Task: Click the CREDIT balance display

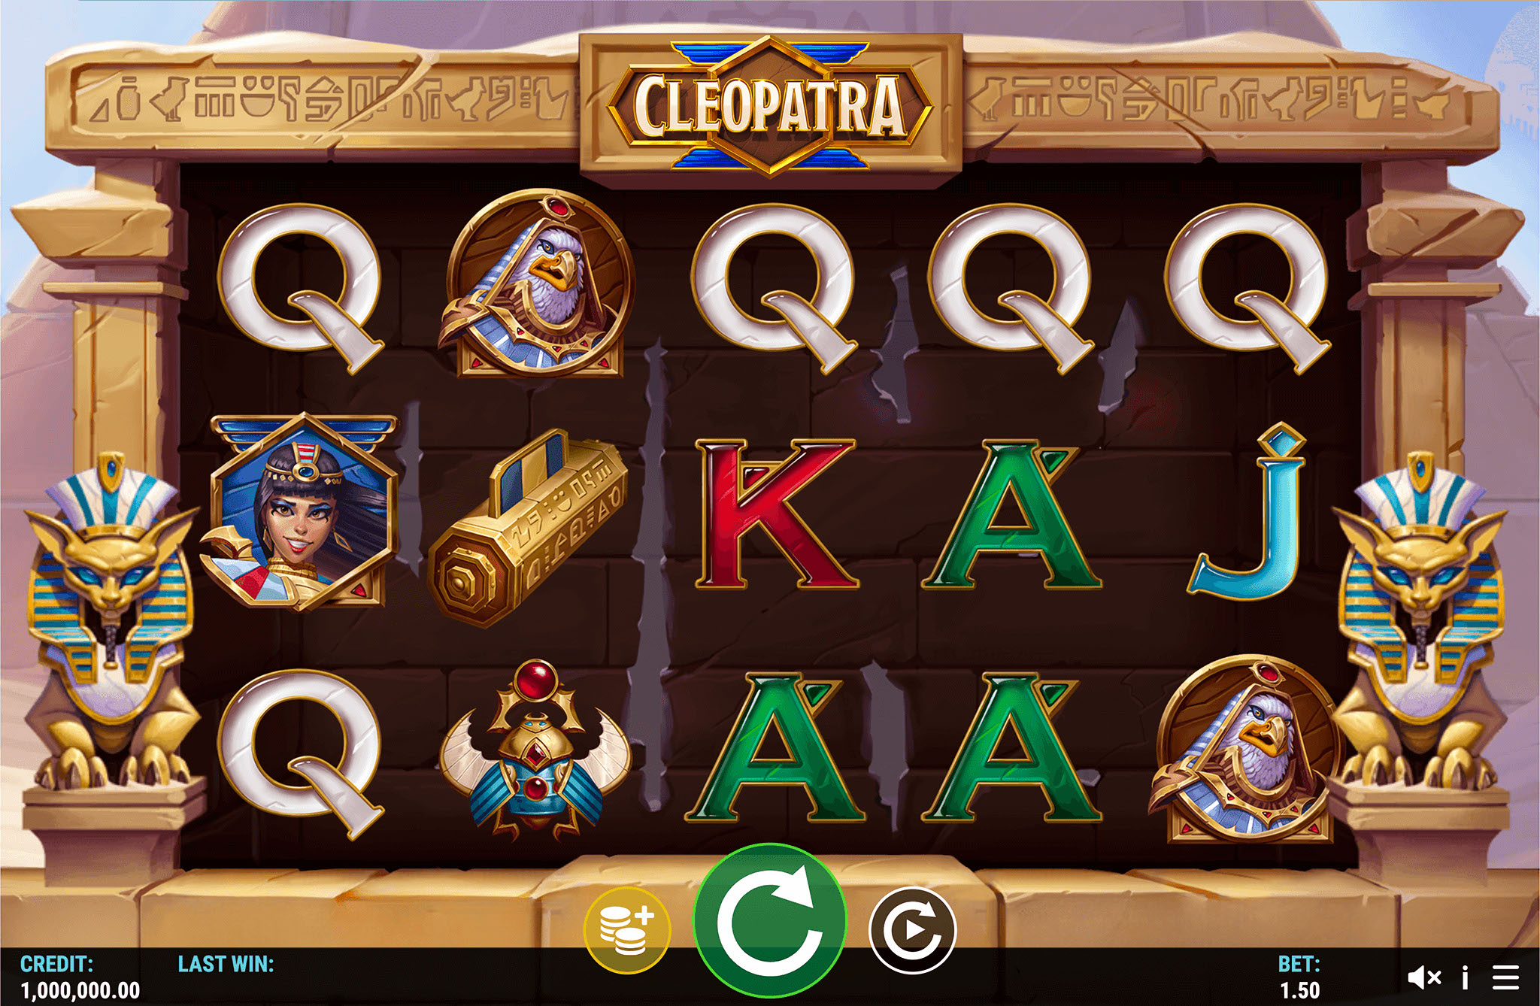Action: click(x=80, y=977)
